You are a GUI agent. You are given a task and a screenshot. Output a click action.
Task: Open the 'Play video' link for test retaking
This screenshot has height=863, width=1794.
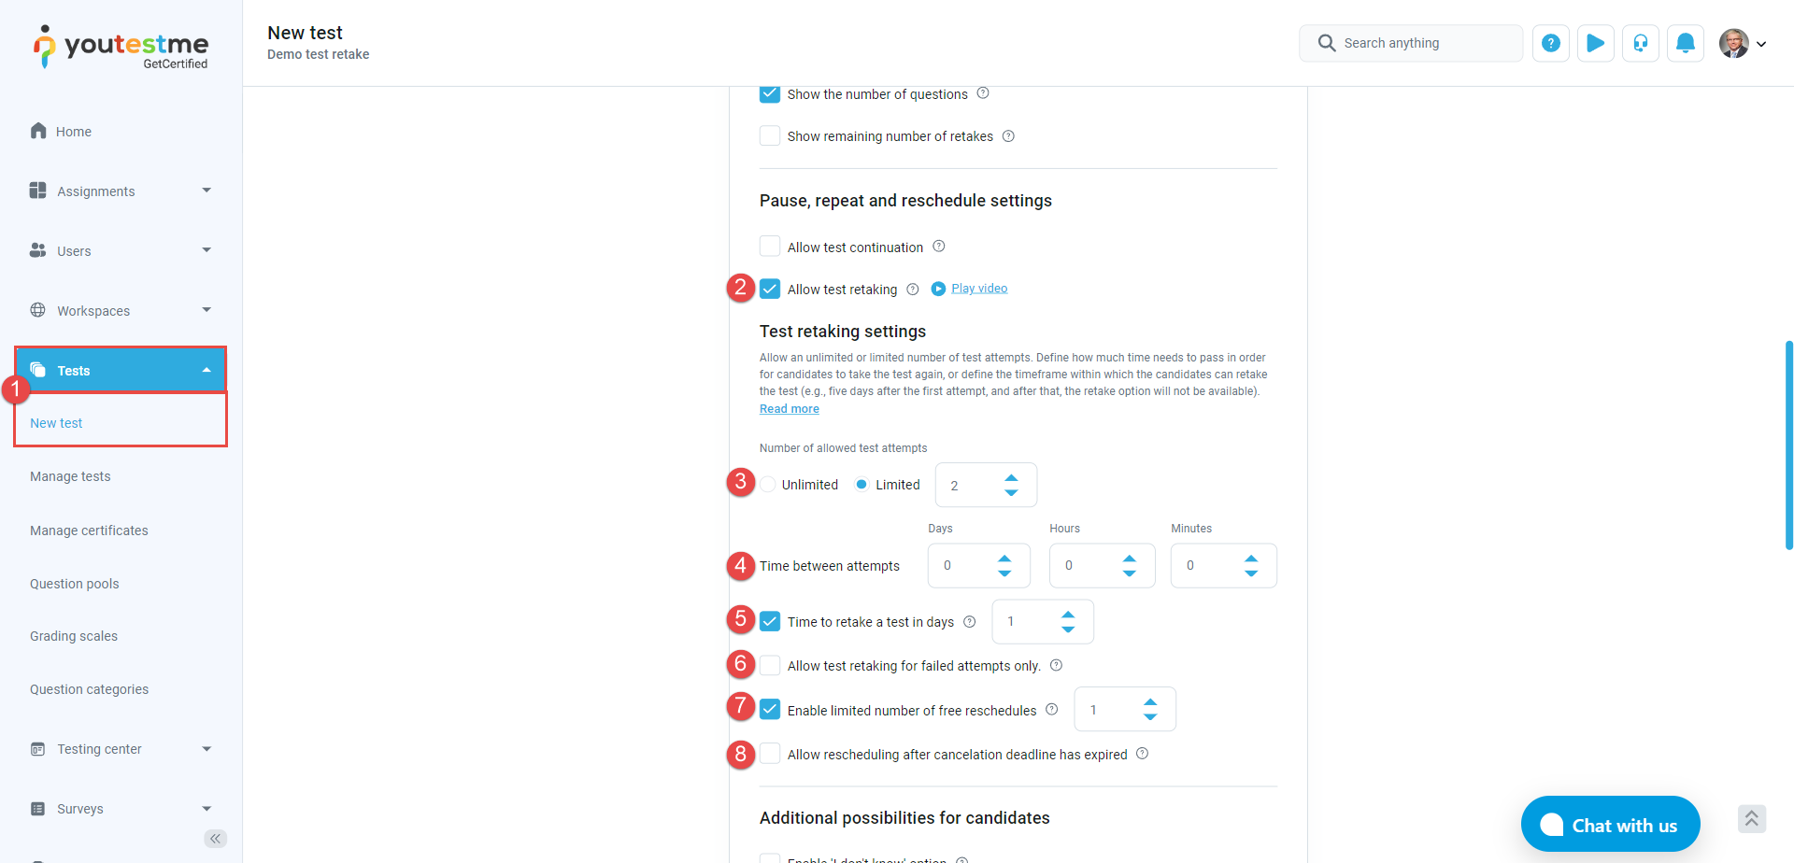(978, 288)
